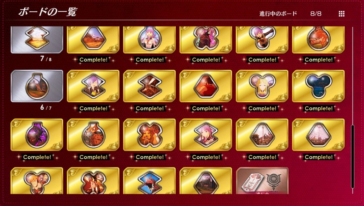364x206 pixels.
Task: Click the vertical scrollbar thumb
Action: pos(353,157)
